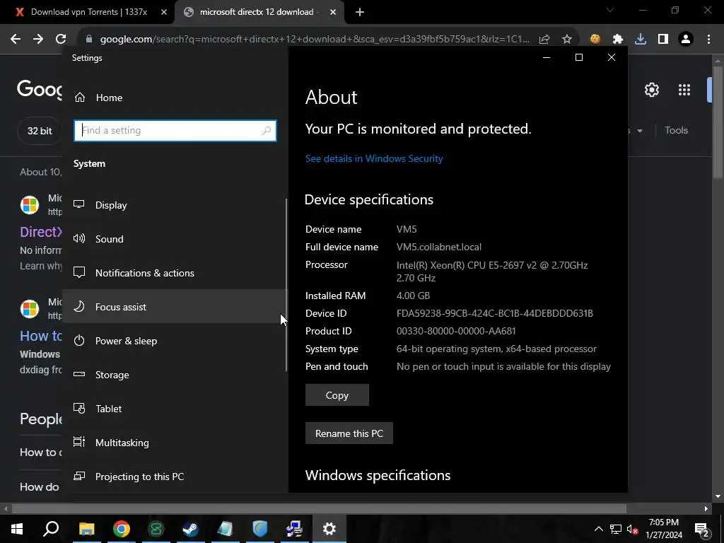
Task: Click network icon in system tray
Action: [616, 529]
